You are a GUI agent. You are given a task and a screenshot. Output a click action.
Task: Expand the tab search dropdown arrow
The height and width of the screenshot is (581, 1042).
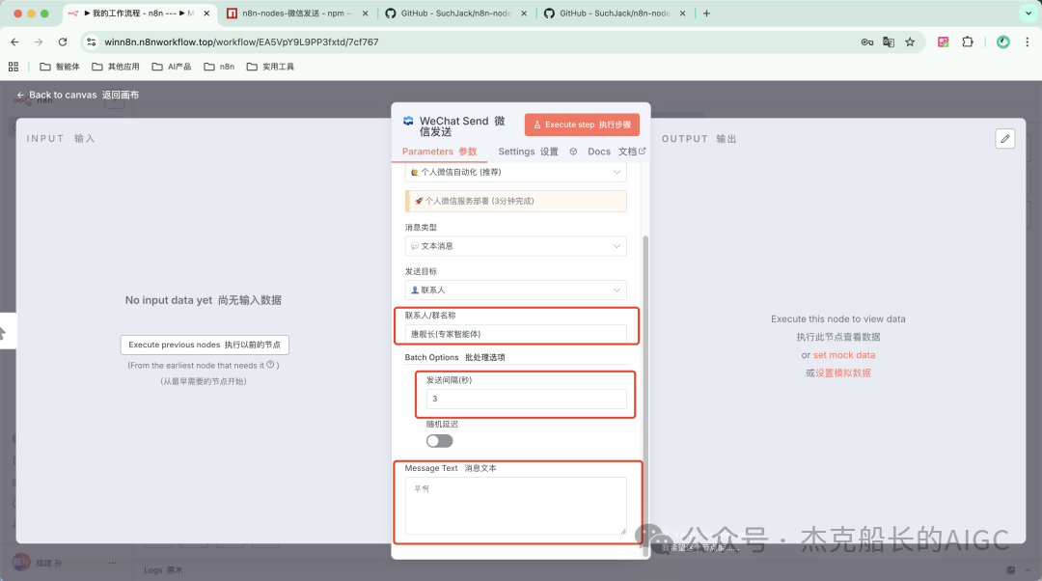pyautogui.click(x=1028, y=14)
